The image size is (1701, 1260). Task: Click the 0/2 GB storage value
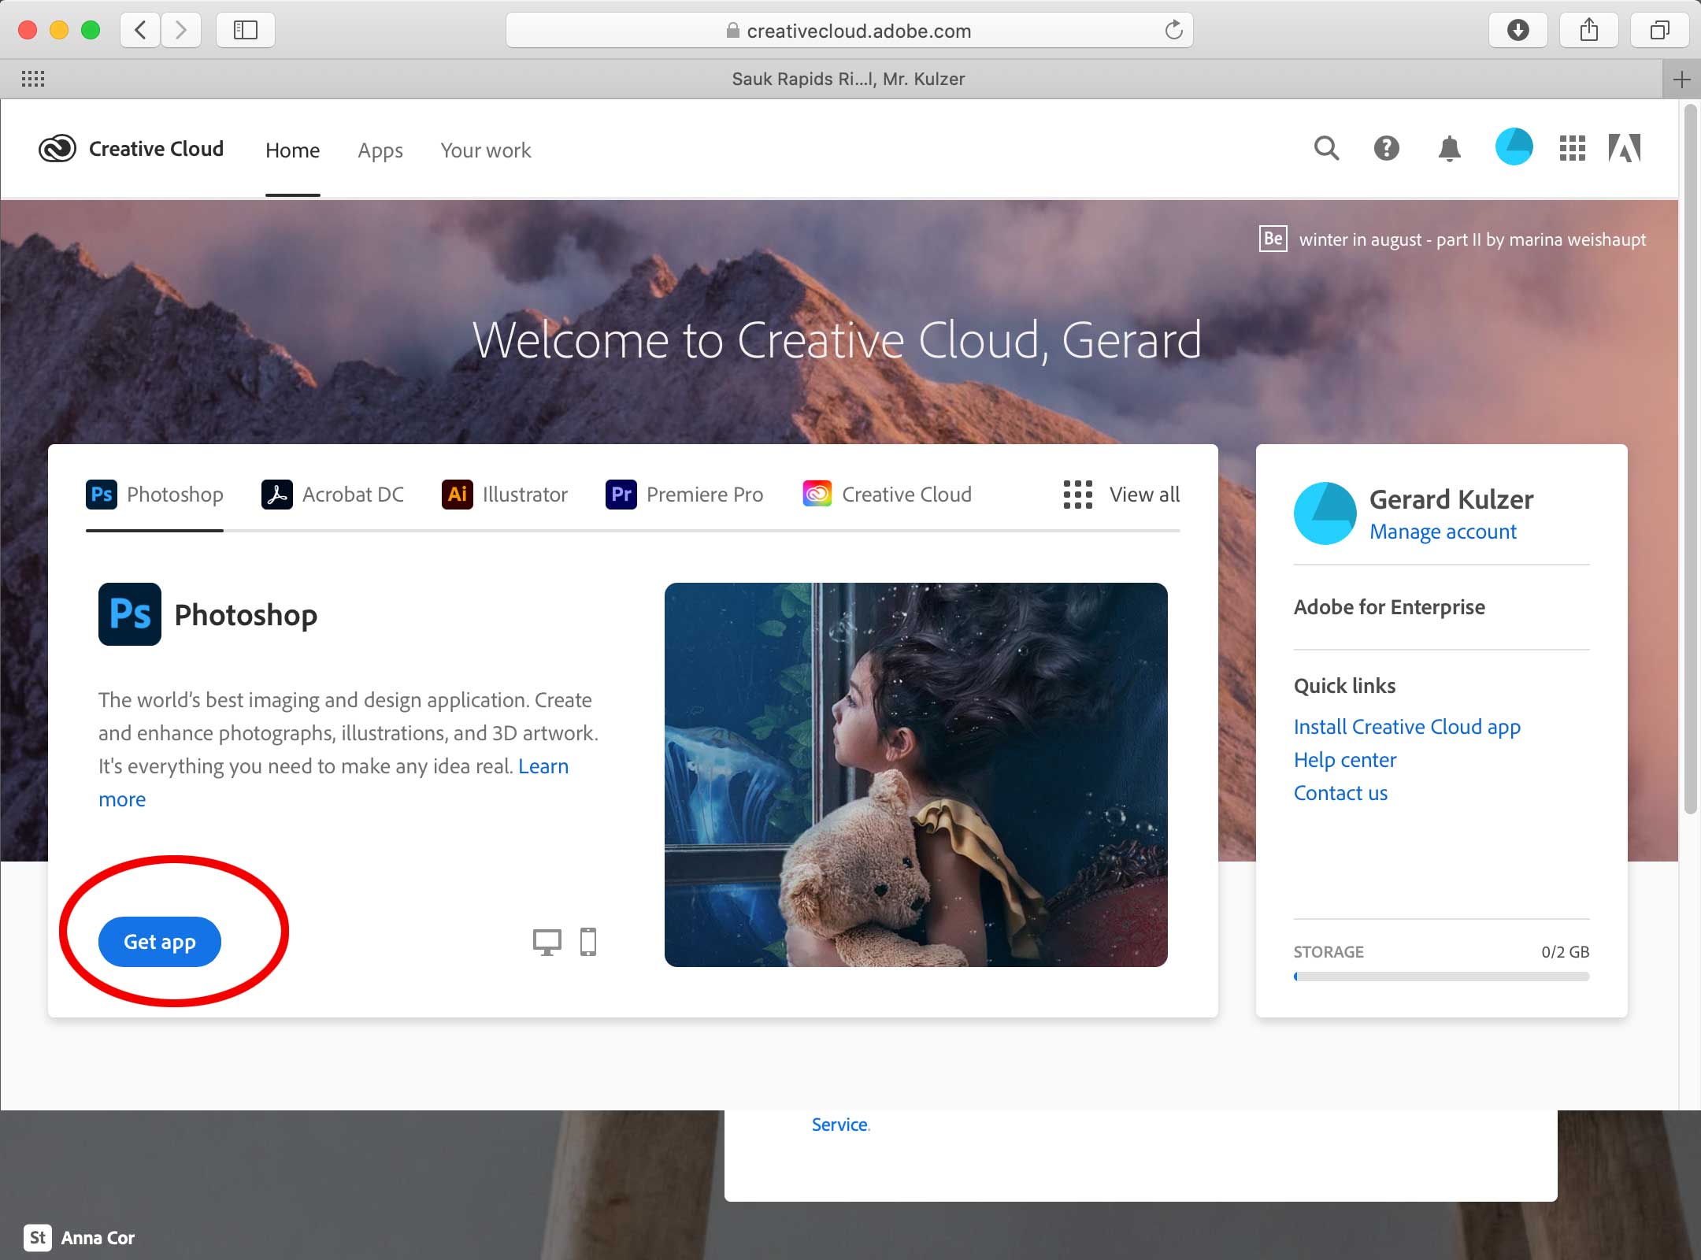click(x=1565, y=952)
